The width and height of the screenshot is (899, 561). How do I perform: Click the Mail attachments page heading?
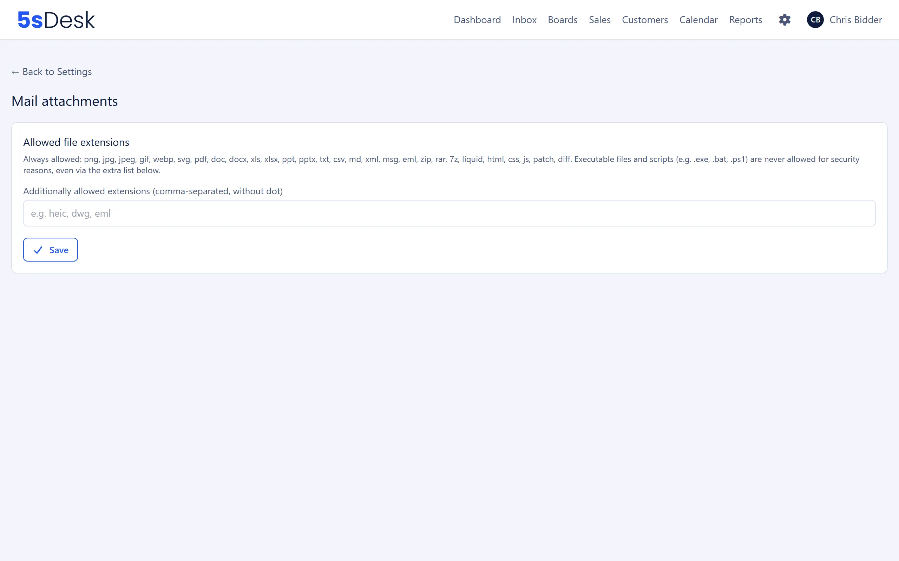click(65, 101)
